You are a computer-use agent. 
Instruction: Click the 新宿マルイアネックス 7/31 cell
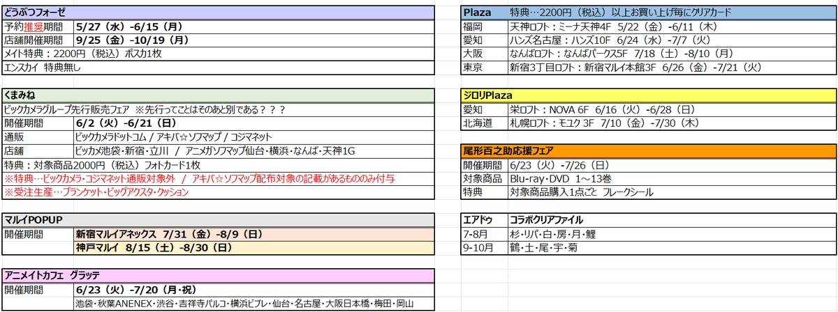click(255, 233)
